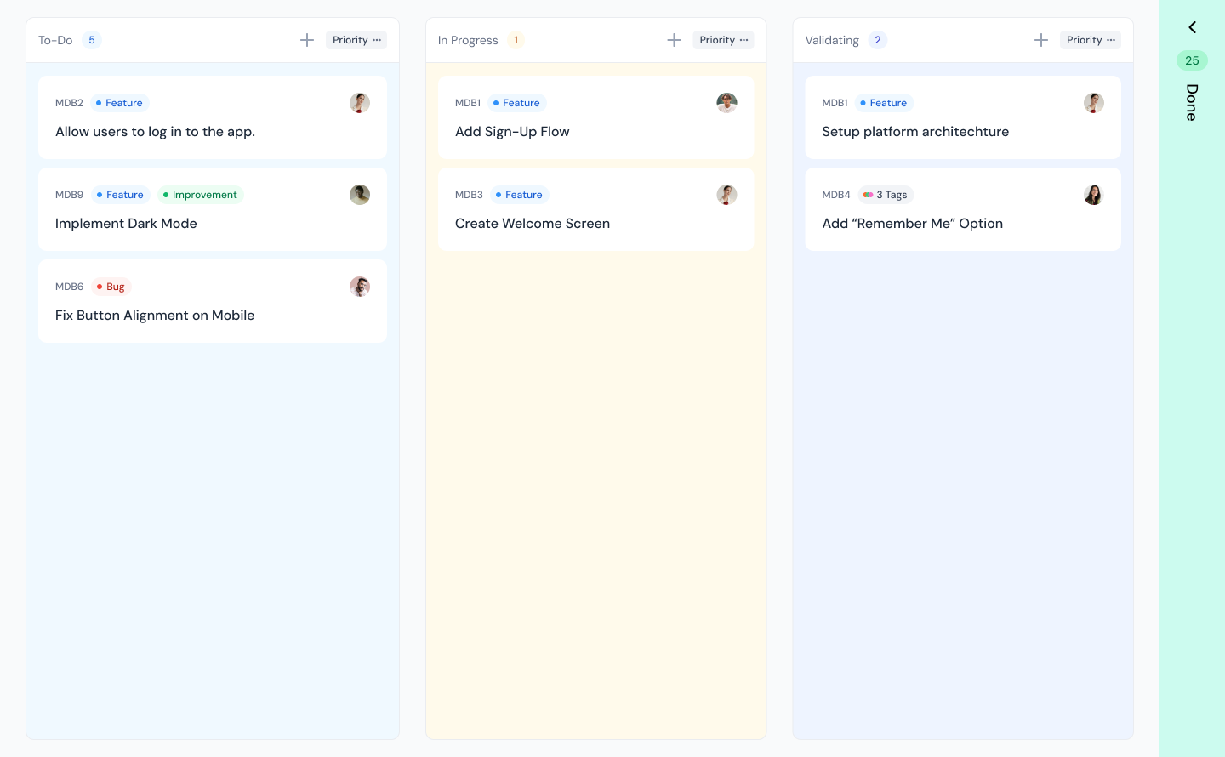1225x757 pixels.
Task: Click assignee avatar on Implement Dark Mode
Action: click(360, 195)
